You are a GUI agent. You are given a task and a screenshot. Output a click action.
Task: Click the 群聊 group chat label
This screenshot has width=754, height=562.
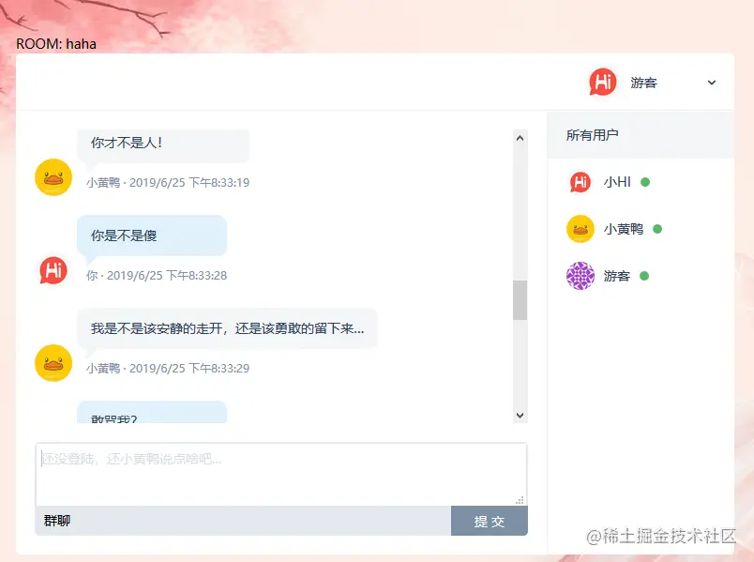[x=57, y=521]
